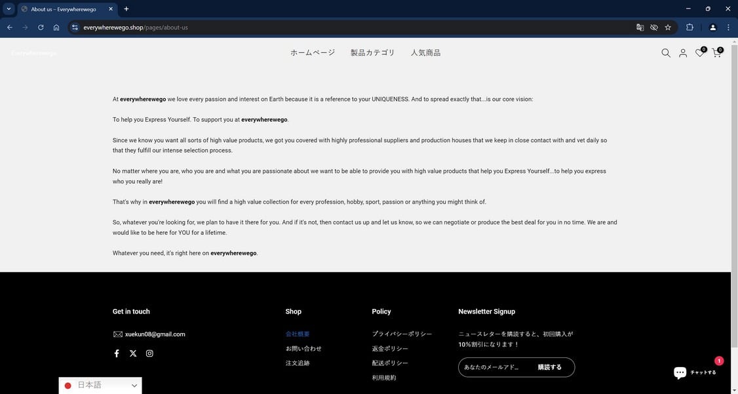Open ホームページ menu item
Screen dimensions: 738x394
tap(313, 52)
